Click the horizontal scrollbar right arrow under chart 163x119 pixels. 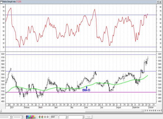(143, 111)
